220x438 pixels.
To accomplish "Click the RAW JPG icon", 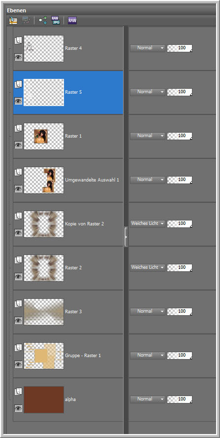I will coord(56,20).
